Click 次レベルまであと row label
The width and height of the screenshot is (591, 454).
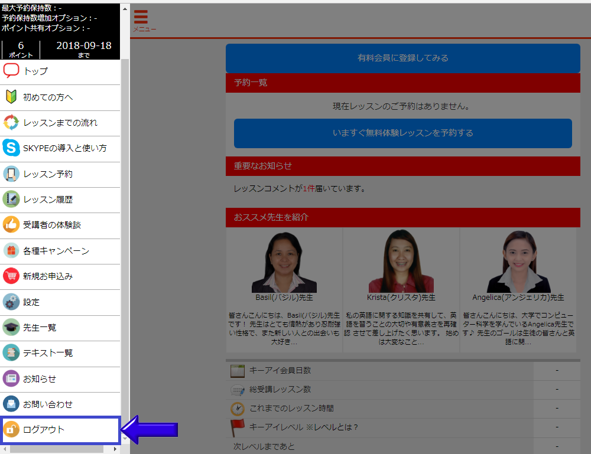tap(264, 446)
